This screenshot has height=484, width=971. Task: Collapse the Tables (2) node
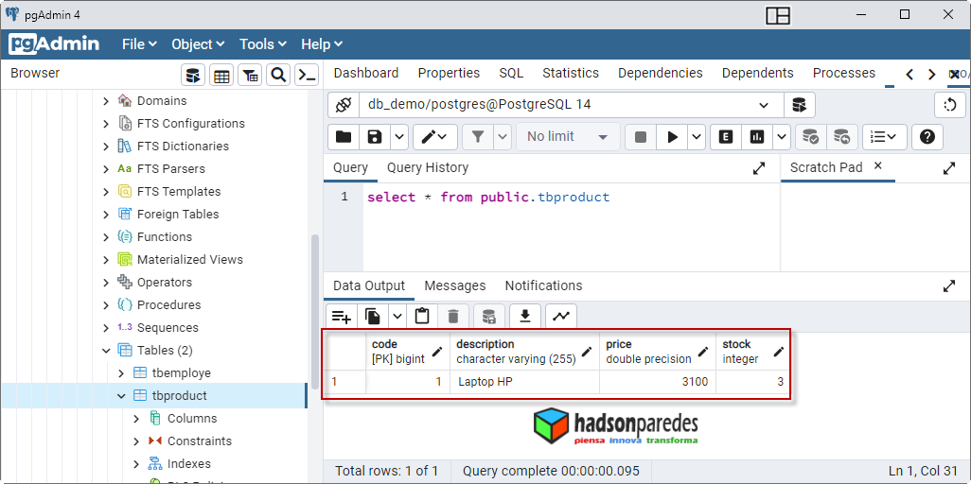tap(106, 351)
